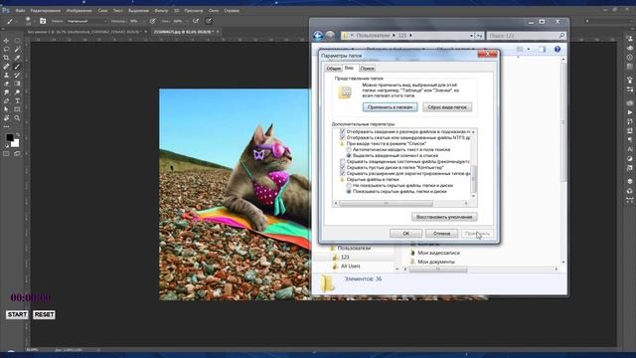Select the Path Selection tool
Image resolution: width=636 pixels, height=358 pixels.
pyautogui.click(x=6, y=109)
